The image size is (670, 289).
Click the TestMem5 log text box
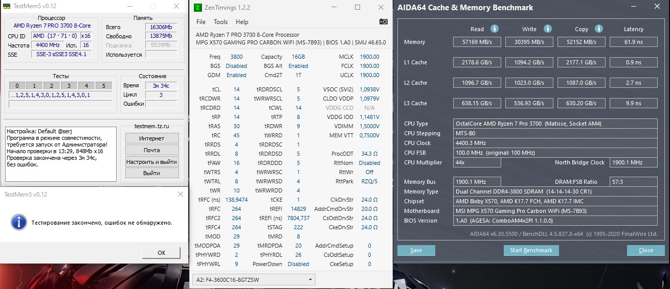point(61,154)
